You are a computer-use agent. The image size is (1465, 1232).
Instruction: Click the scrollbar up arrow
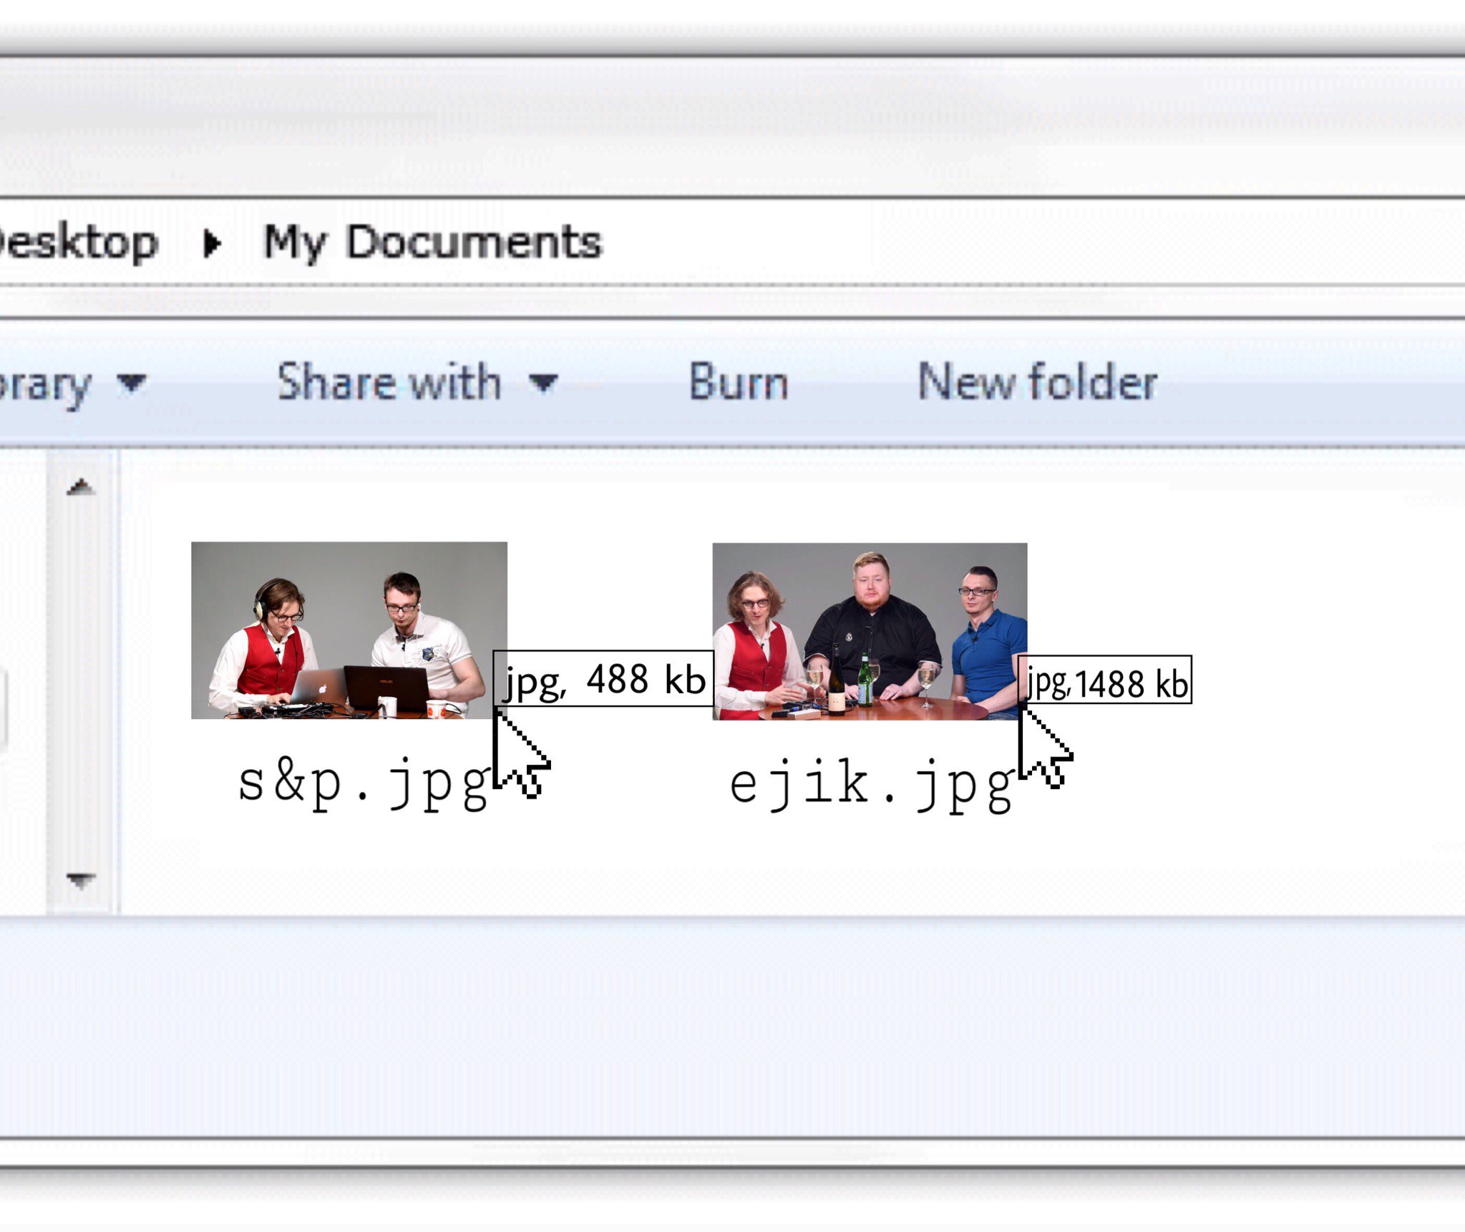[x=80, y=487]
